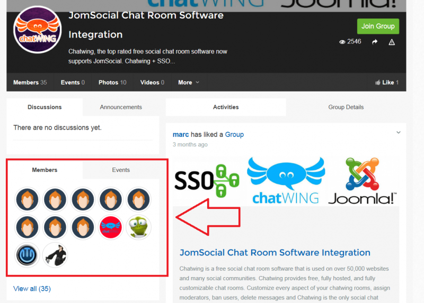Switch to the Announcements tab
The width and height of the screenshot is (424, 303).
pos(121,107)
